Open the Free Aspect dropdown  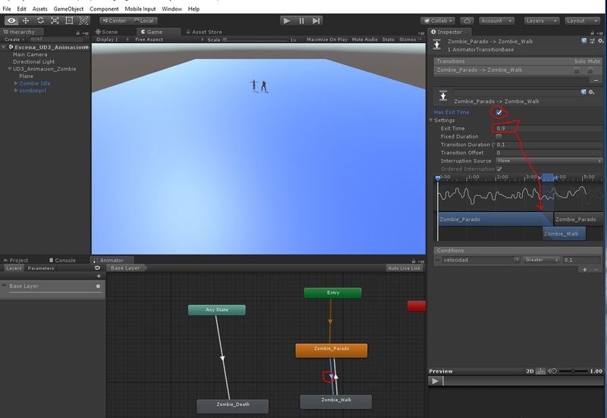coord(169,39)
